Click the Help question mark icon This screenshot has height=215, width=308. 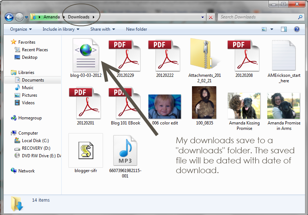pyautogui.click(x=297, y=29)
